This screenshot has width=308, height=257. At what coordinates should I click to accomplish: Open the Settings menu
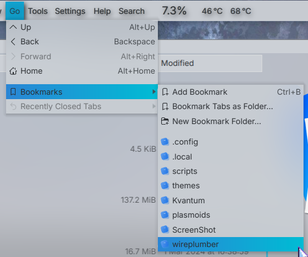click(70, 11)
